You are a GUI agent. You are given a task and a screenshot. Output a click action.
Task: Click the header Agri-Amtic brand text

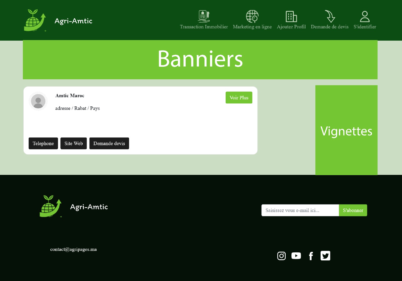click(73, 21)
